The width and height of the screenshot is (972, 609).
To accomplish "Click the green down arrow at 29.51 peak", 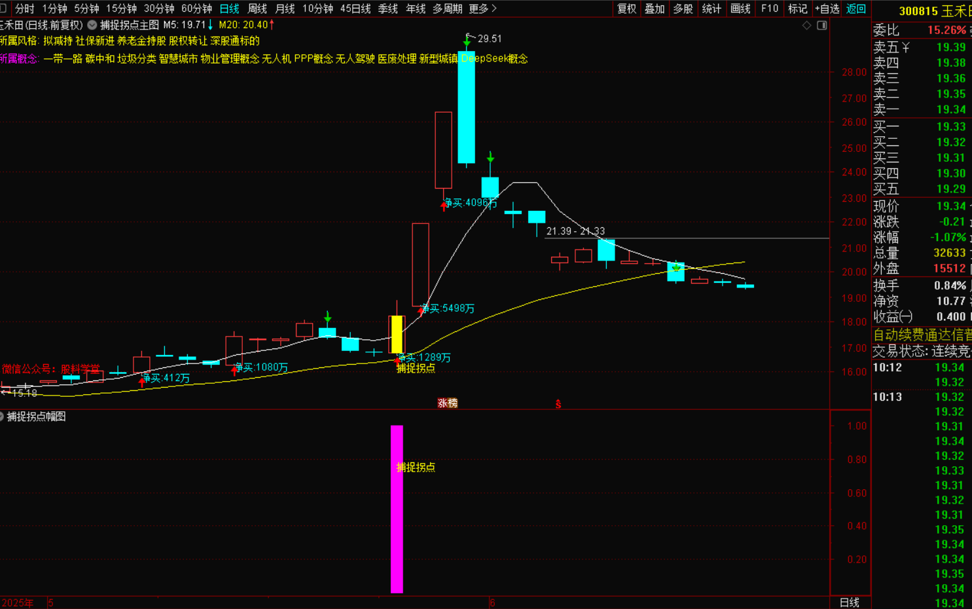I will (467, 42).
